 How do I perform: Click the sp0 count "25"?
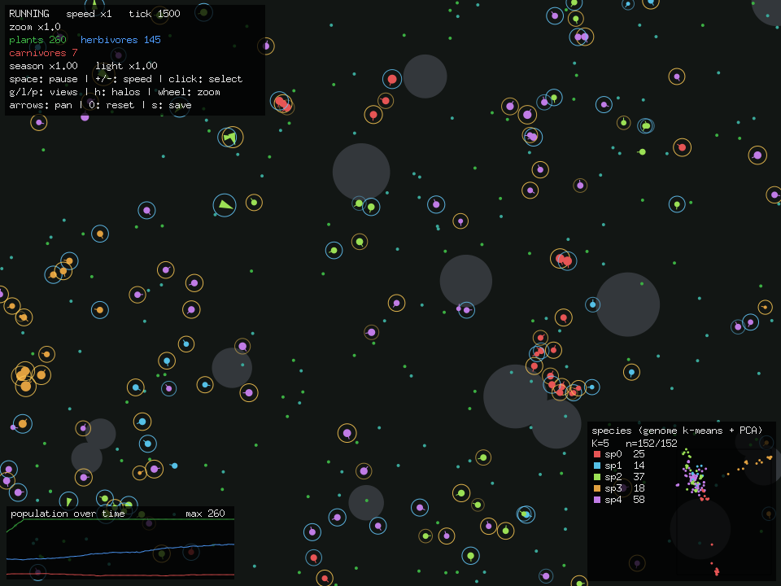pyautogui.click(x=639, y=454)
